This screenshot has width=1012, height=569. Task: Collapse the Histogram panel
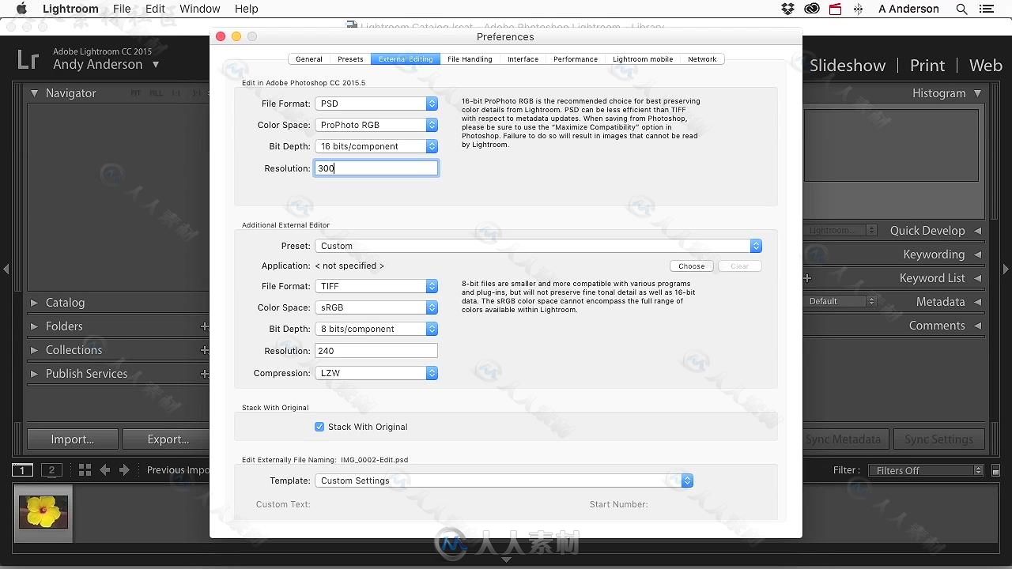coord(978,93)
